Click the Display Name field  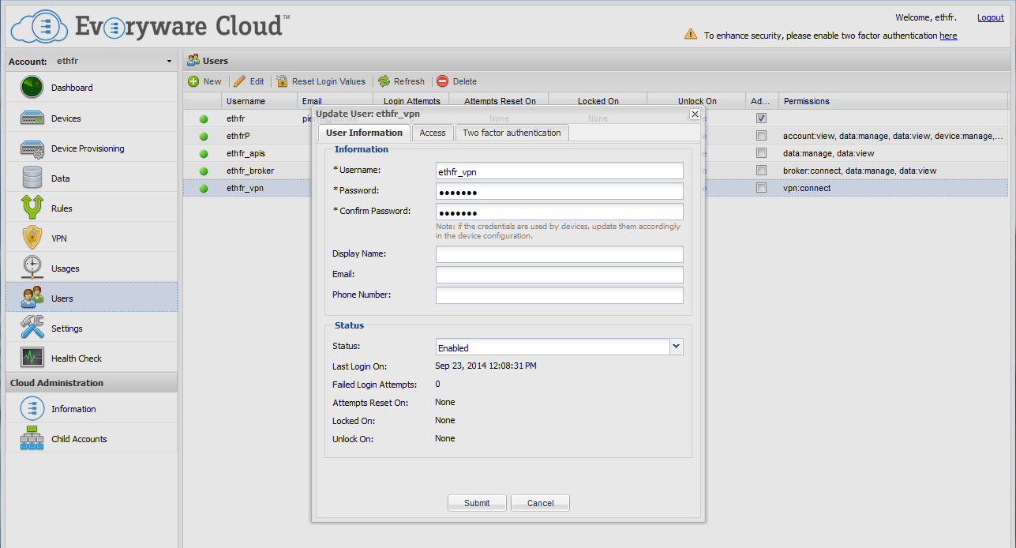pyautogui.click(x=559, y=254)
